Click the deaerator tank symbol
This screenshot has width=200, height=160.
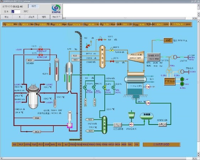147,116
